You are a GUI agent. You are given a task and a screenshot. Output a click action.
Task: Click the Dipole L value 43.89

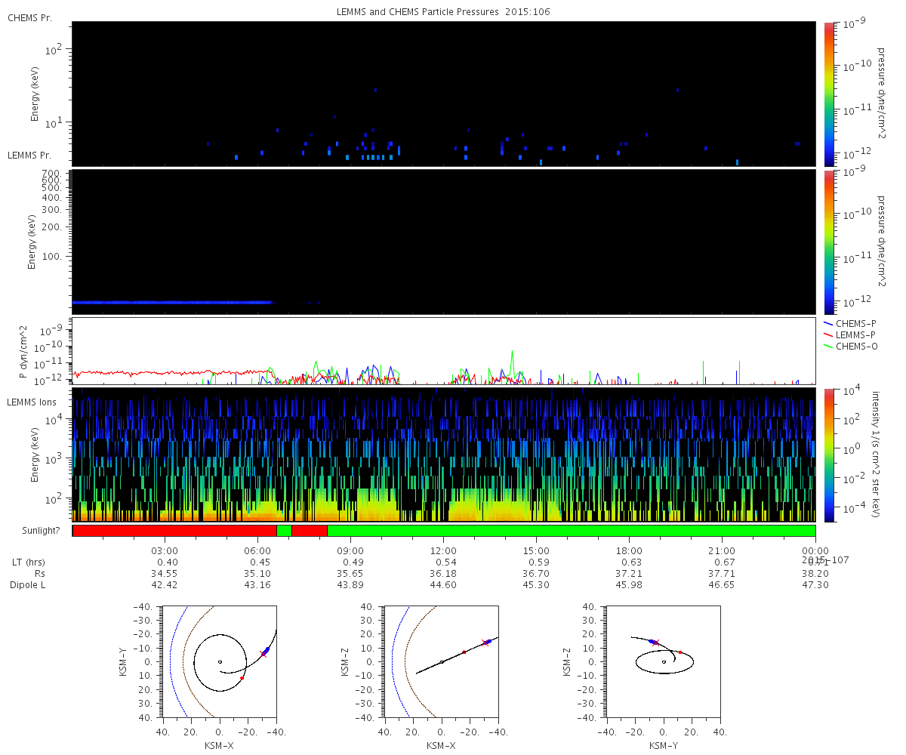pyautogui.click(x=350, y=585)
